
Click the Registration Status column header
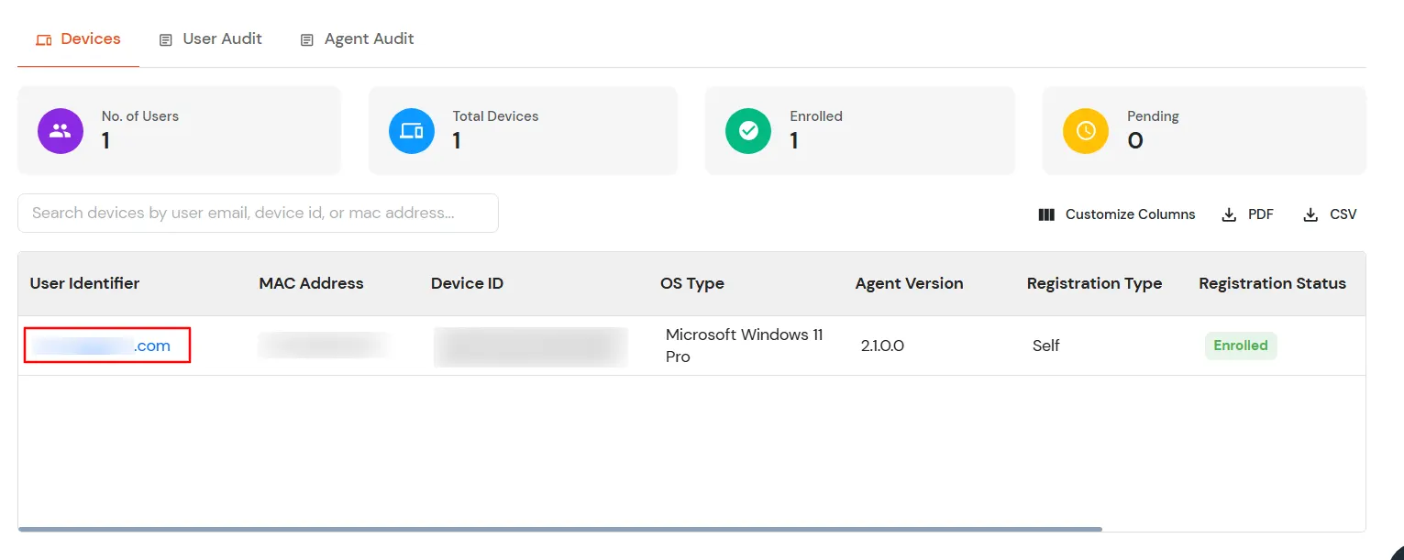pyautogui.click(x=1272, y=283)
